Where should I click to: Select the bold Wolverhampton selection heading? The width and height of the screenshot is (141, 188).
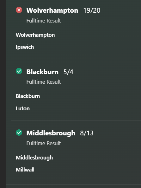tap(52, 10)
